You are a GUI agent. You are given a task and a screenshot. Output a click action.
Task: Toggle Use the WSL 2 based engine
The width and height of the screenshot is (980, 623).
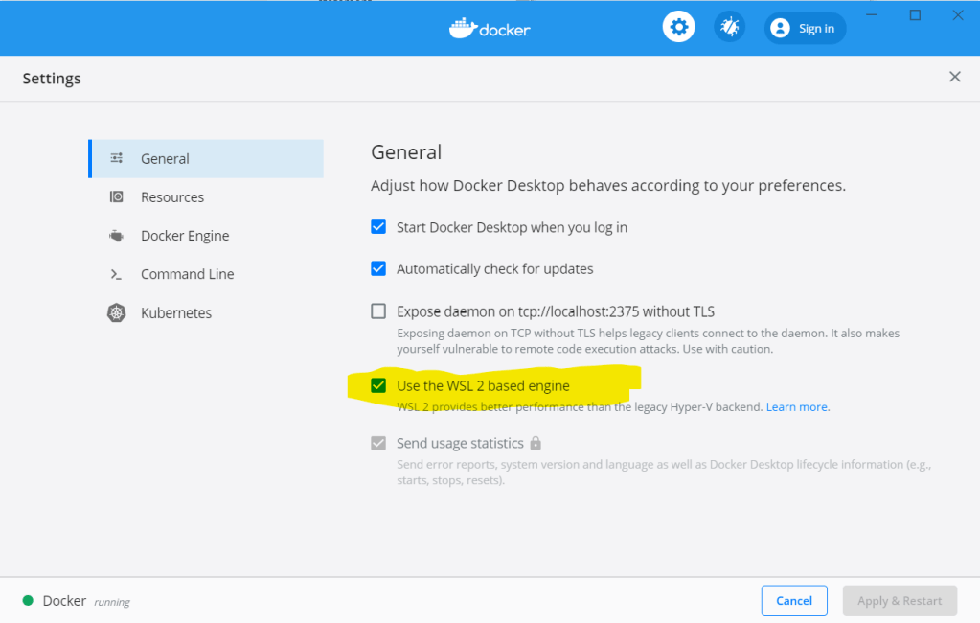(378, 386)
